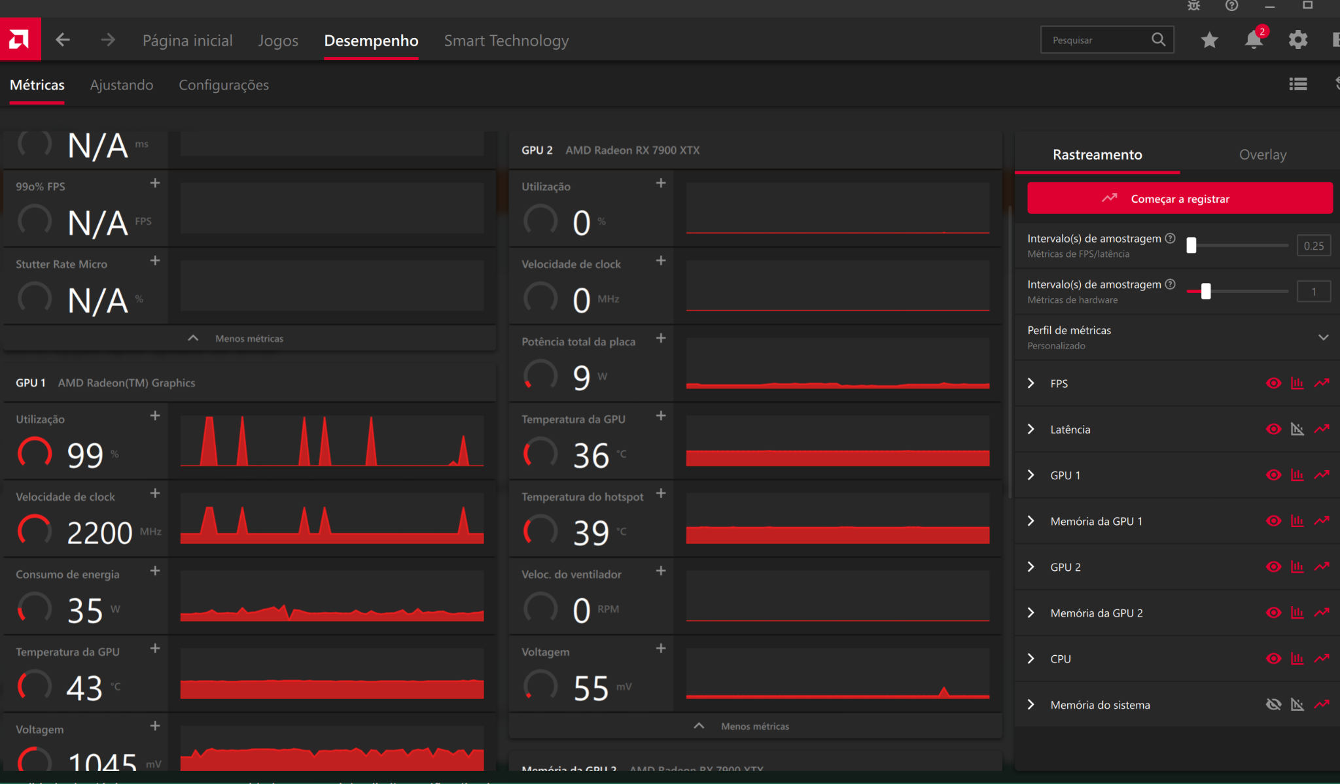Add GPU 1 Temperatura da GPU plus
Screen dimensions: 1340x784
(x=155, y=649)
